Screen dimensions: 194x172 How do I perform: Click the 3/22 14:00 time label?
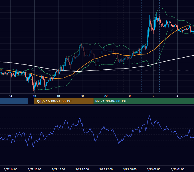(11, 169)
